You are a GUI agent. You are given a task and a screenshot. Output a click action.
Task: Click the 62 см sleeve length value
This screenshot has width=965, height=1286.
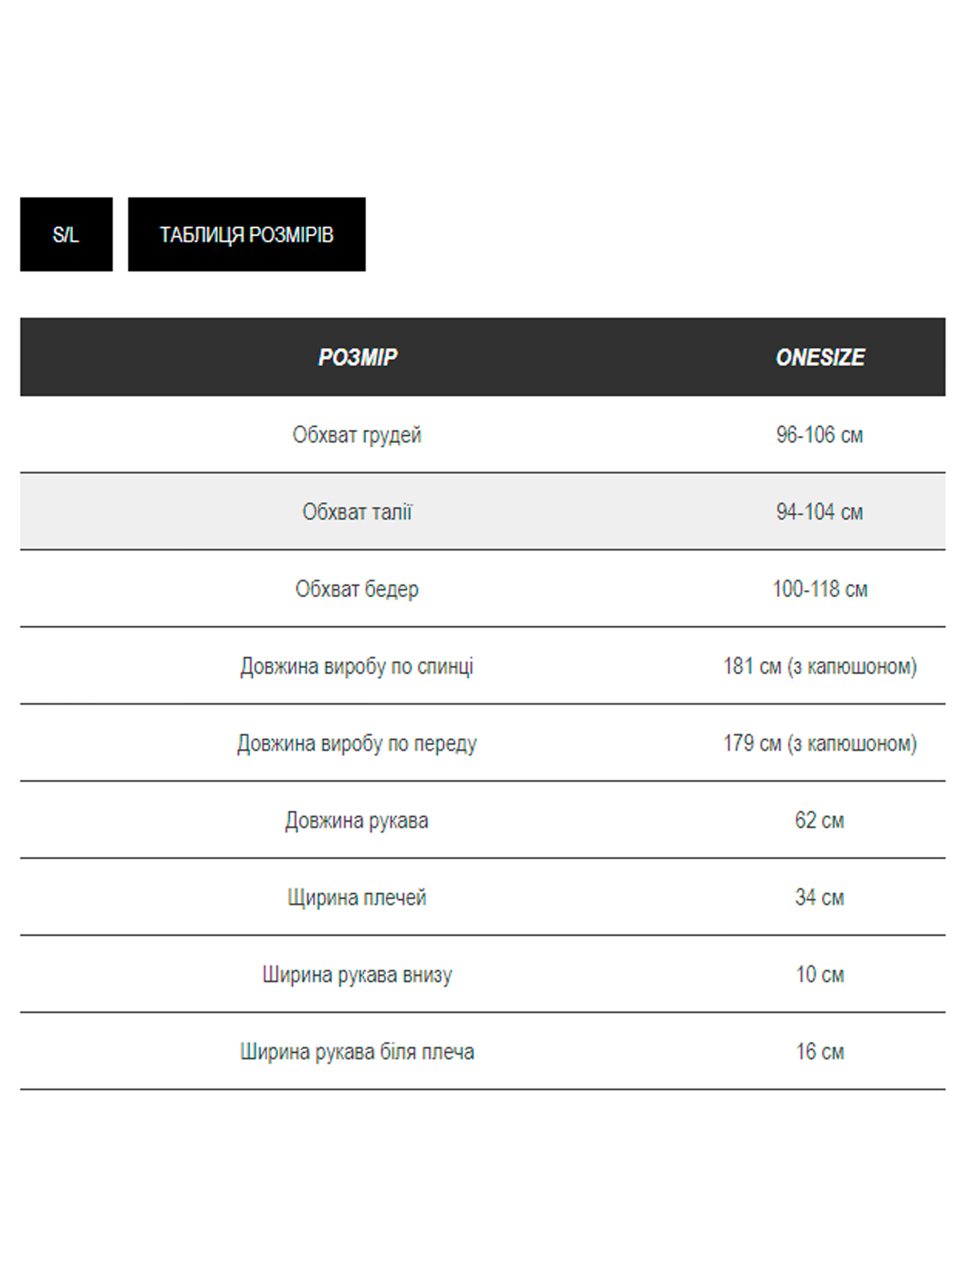point(819,820)
